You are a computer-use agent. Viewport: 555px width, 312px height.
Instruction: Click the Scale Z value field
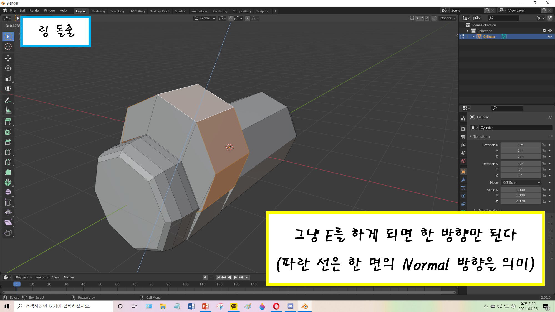click(x=520, y=201)
